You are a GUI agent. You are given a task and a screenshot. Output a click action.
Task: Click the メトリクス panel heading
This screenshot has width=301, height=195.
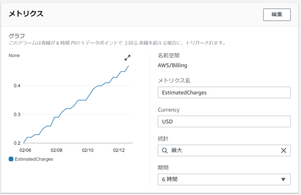(26, 14)
